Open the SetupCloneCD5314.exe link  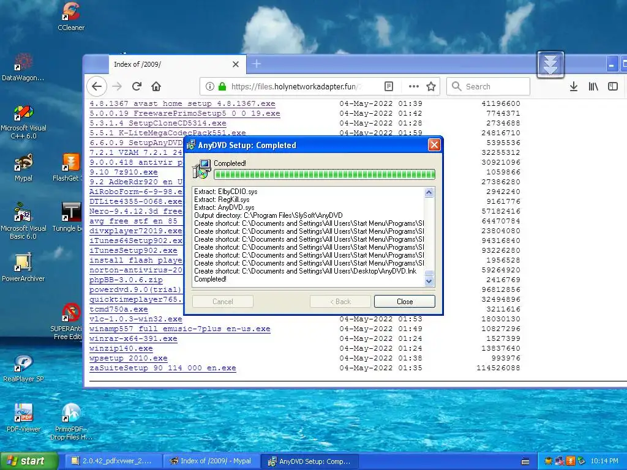[x=158, y=123]
